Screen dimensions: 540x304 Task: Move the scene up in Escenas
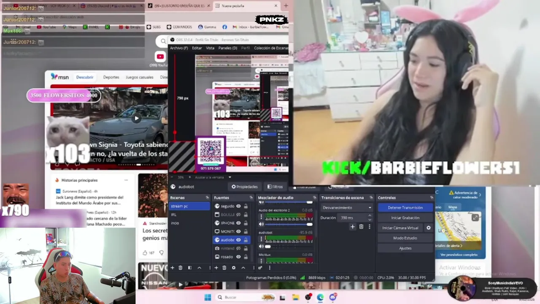200,268
